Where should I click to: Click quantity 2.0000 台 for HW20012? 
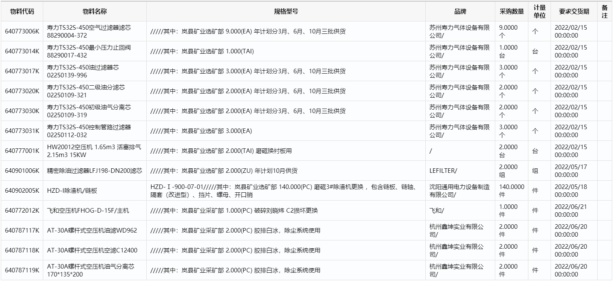click(x=508, y=151)
